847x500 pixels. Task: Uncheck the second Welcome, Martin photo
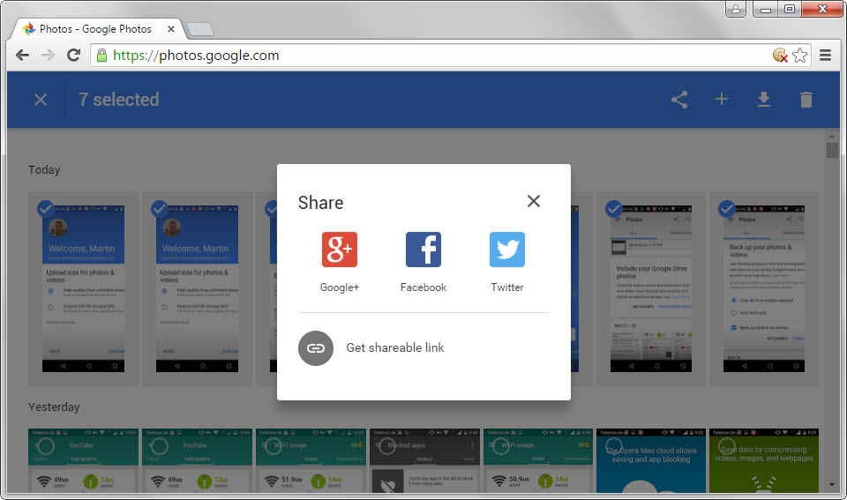tap(160, 208)
